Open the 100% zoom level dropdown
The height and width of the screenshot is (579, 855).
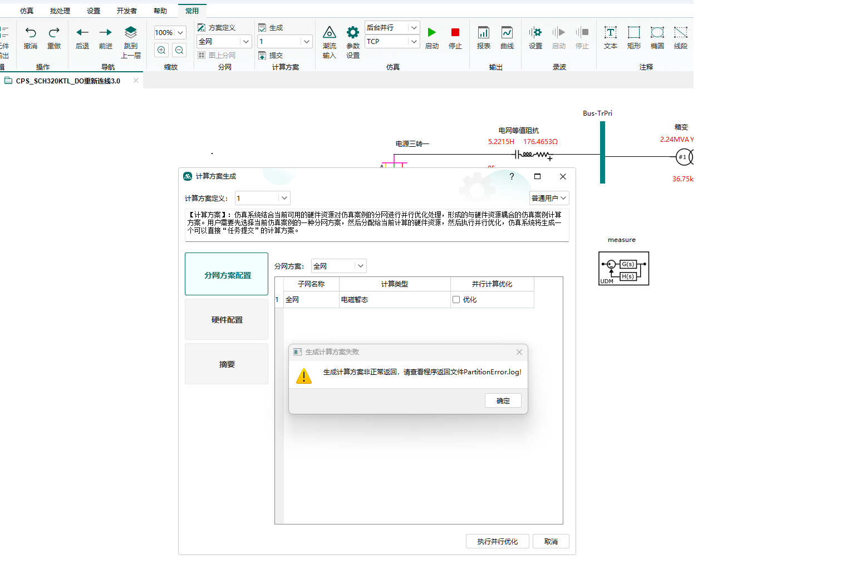coord(180,33)
